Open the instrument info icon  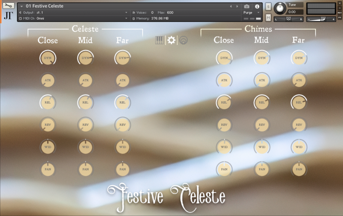point(257,6)
